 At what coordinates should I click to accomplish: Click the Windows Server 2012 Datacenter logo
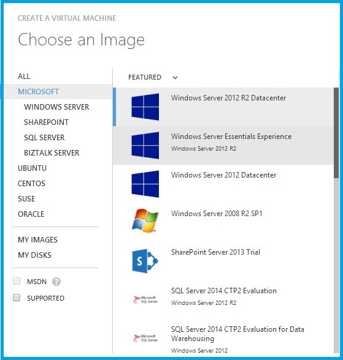(x=145, y=184)
